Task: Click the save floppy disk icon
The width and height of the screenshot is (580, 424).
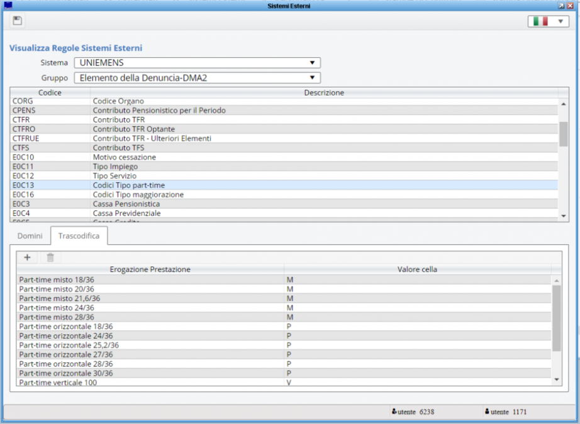Action: (x=18, y=21)
